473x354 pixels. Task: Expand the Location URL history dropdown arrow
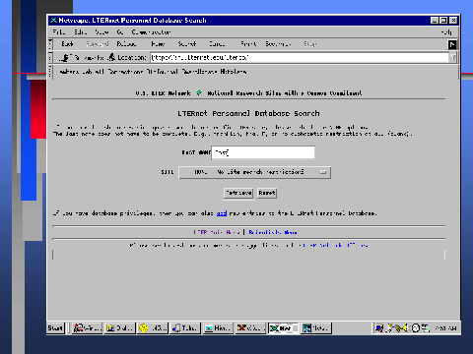click(x=452, y=58)
